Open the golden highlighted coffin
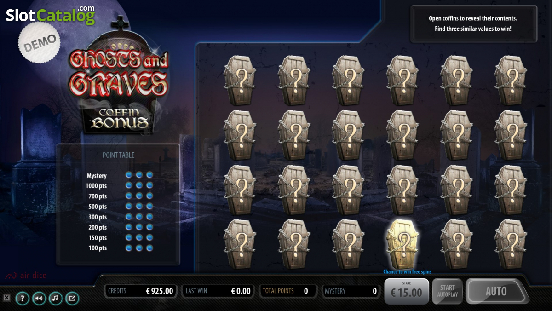The width and height of the screenshot is (552, 311). pos(402,244)
